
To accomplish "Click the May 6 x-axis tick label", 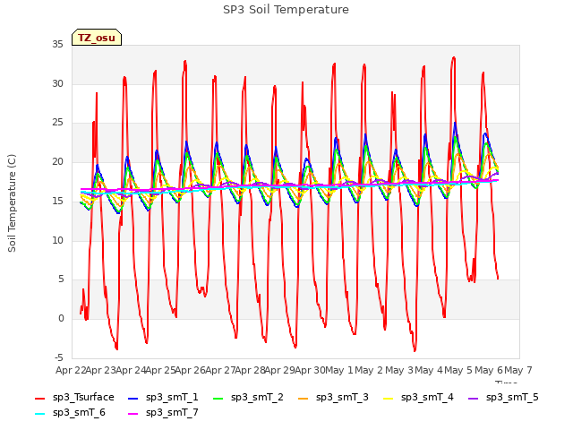I will click(489, 370).
